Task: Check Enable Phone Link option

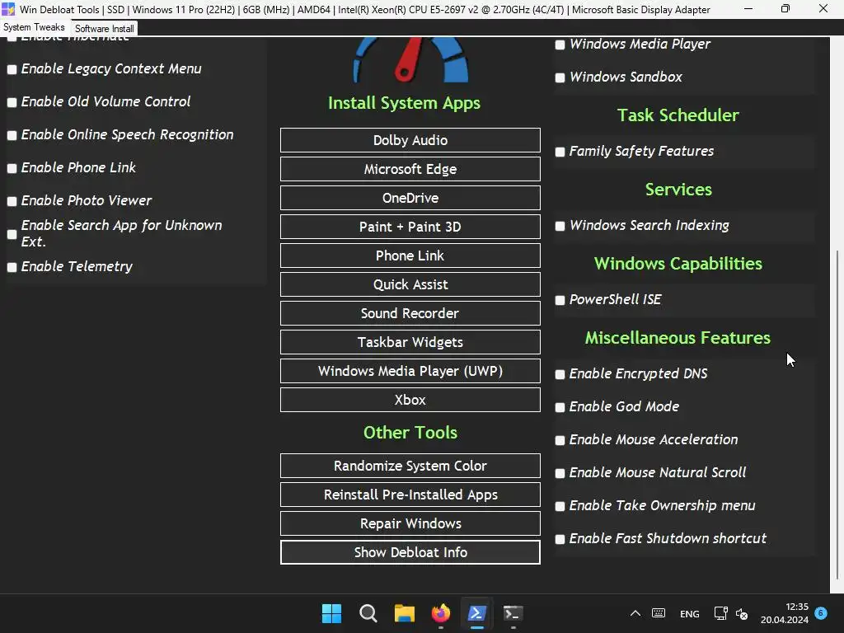Action: point(12,168)
